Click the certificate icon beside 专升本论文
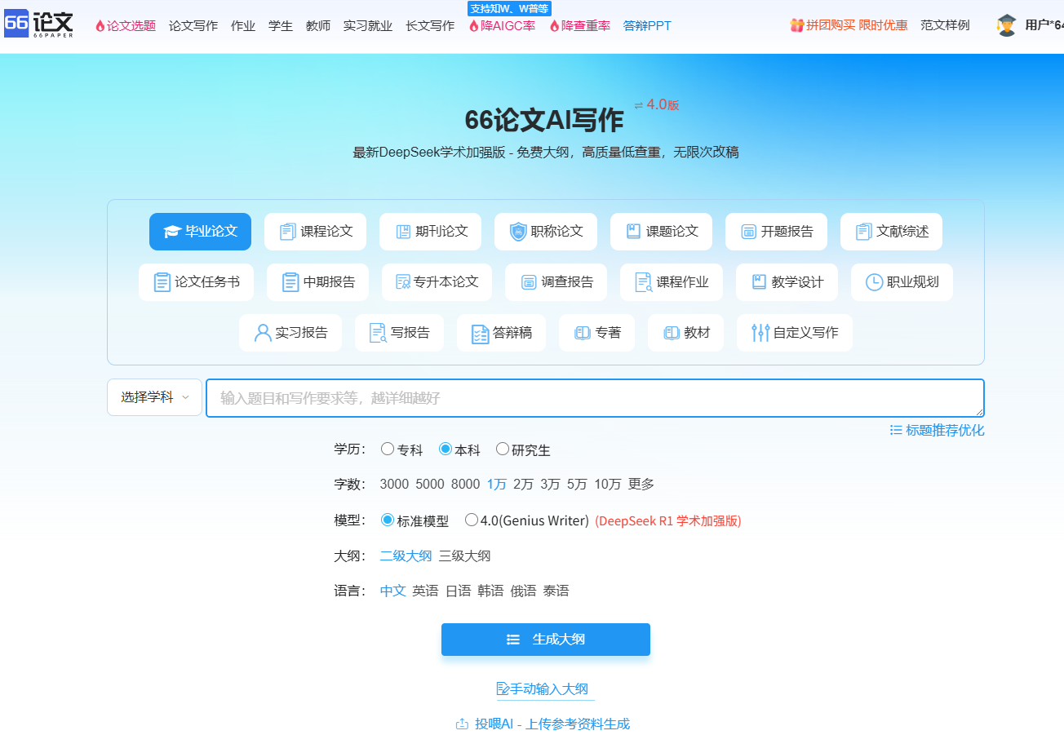 [x=403, y=282]
